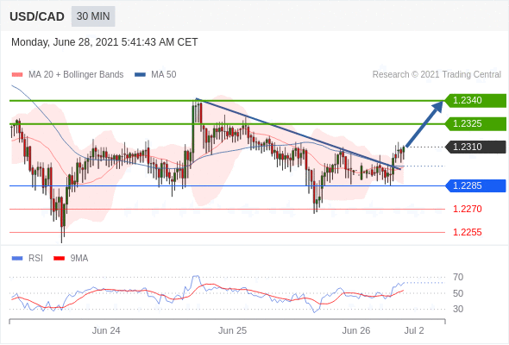The height and width of the screenshot is (345, 509).
Task: Click the red 9MA legend swatch
Action: coord(59,259)
